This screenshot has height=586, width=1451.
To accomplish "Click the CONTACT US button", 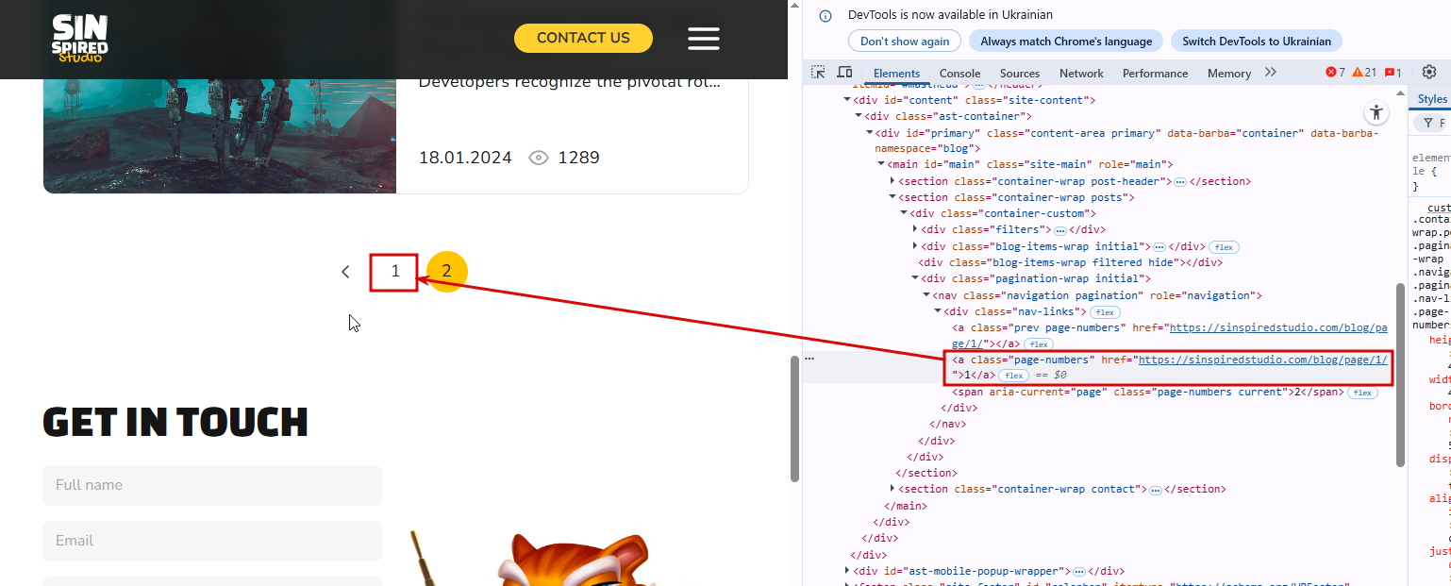I will coord(583,38).
